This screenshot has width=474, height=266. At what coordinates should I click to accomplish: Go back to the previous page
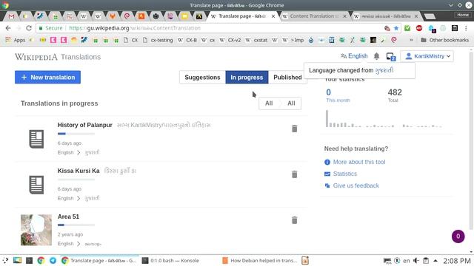(8, 28)
